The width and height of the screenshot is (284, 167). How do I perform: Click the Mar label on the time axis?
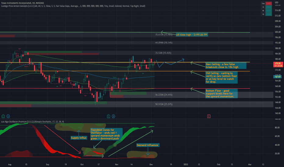[250, 165]
